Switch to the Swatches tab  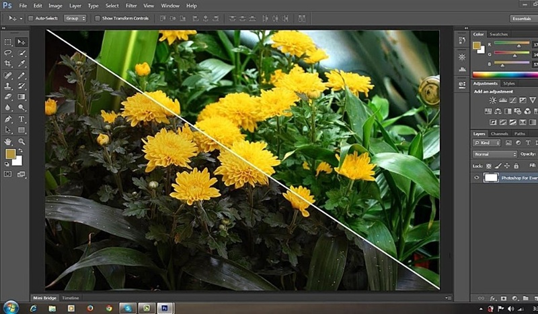[x=498, y=34]
